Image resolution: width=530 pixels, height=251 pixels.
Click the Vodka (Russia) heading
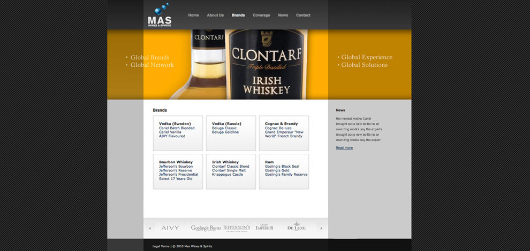click(227, 124)
